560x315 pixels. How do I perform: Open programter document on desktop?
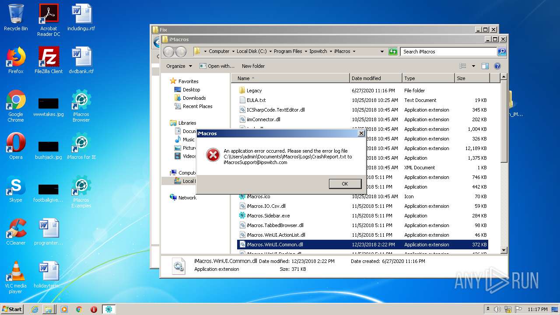click(49, 232)
